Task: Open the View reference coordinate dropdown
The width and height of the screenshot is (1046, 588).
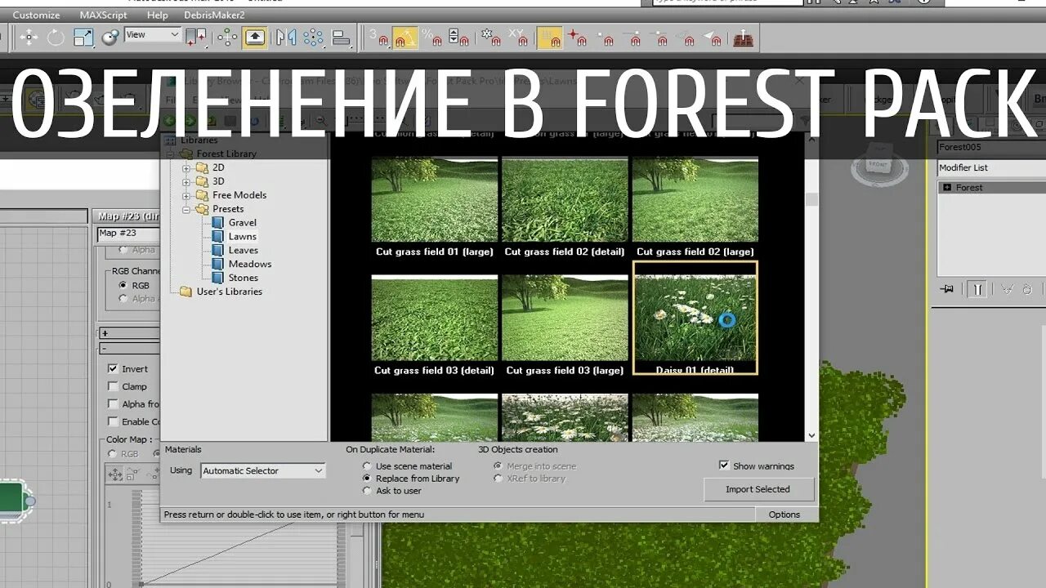Action: [x=152, y=35]
